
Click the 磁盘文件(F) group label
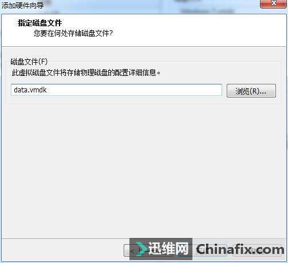tap(29, 62)
